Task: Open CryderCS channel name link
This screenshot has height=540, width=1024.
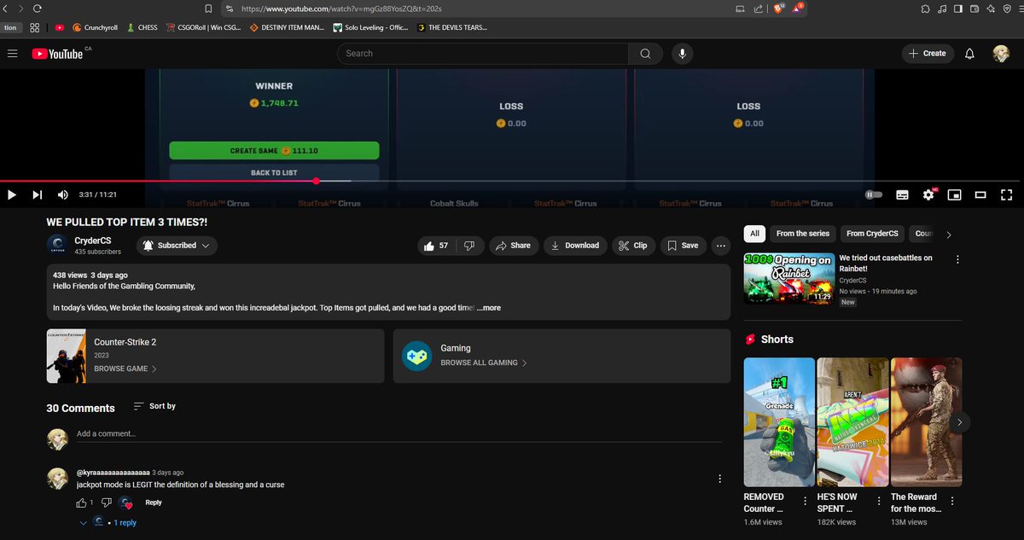Action: (93, 241)
